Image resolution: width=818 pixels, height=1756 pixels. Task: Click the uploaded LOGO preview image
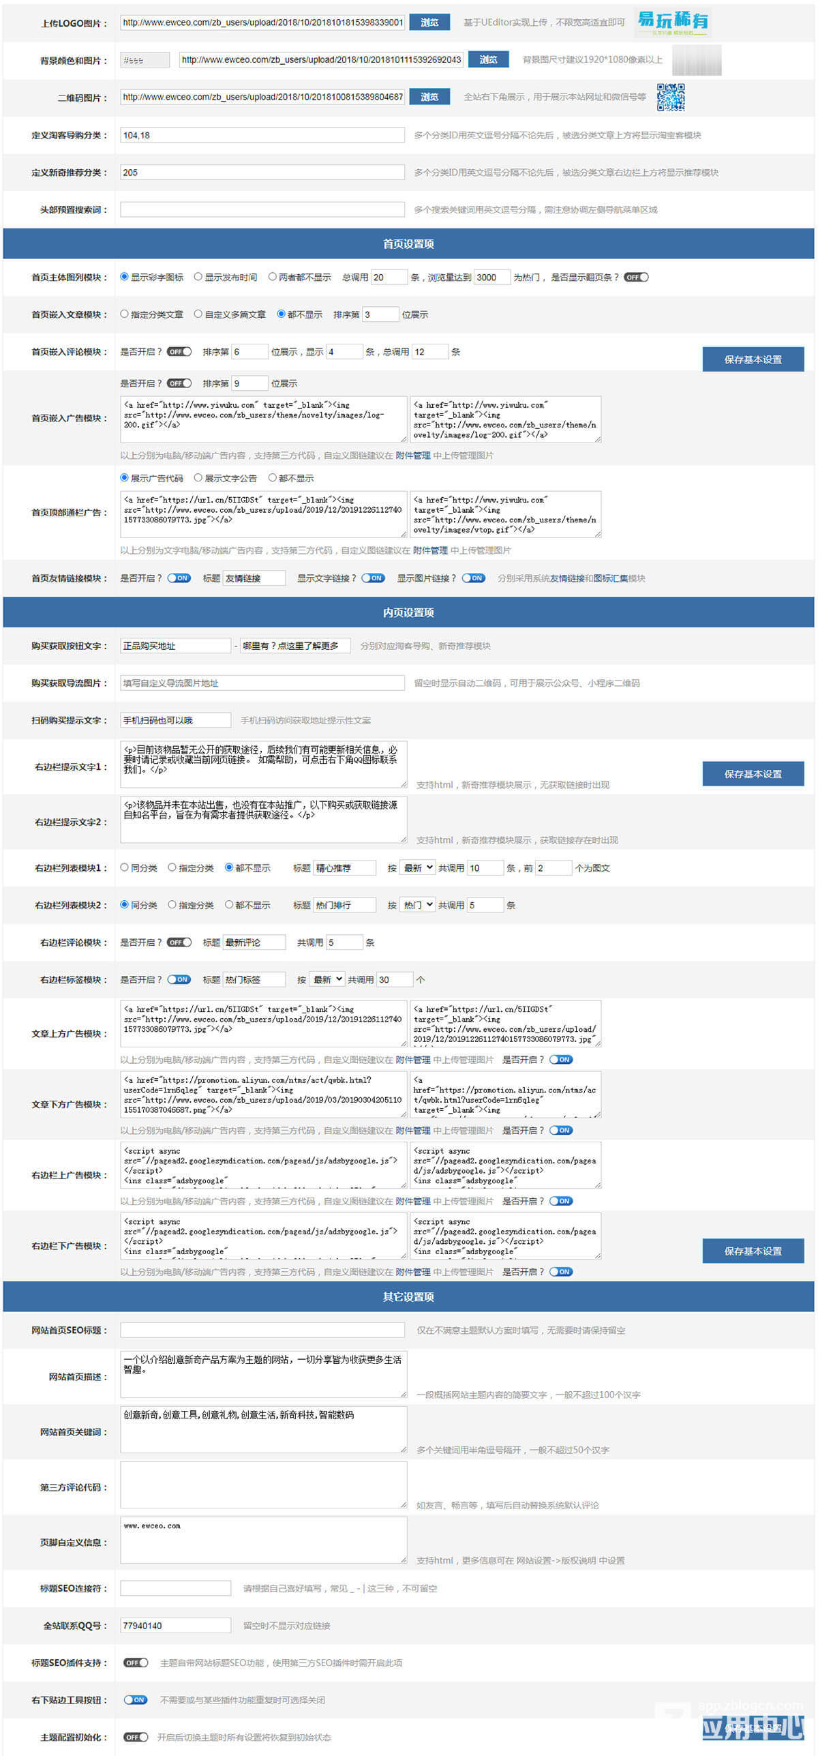(672, 23)
